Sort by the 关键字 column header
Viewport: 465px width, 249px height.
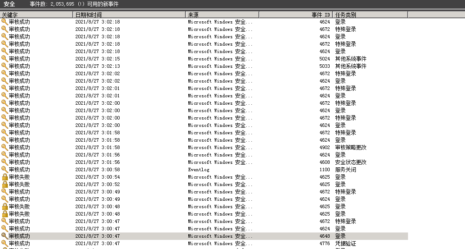[36, 15]
